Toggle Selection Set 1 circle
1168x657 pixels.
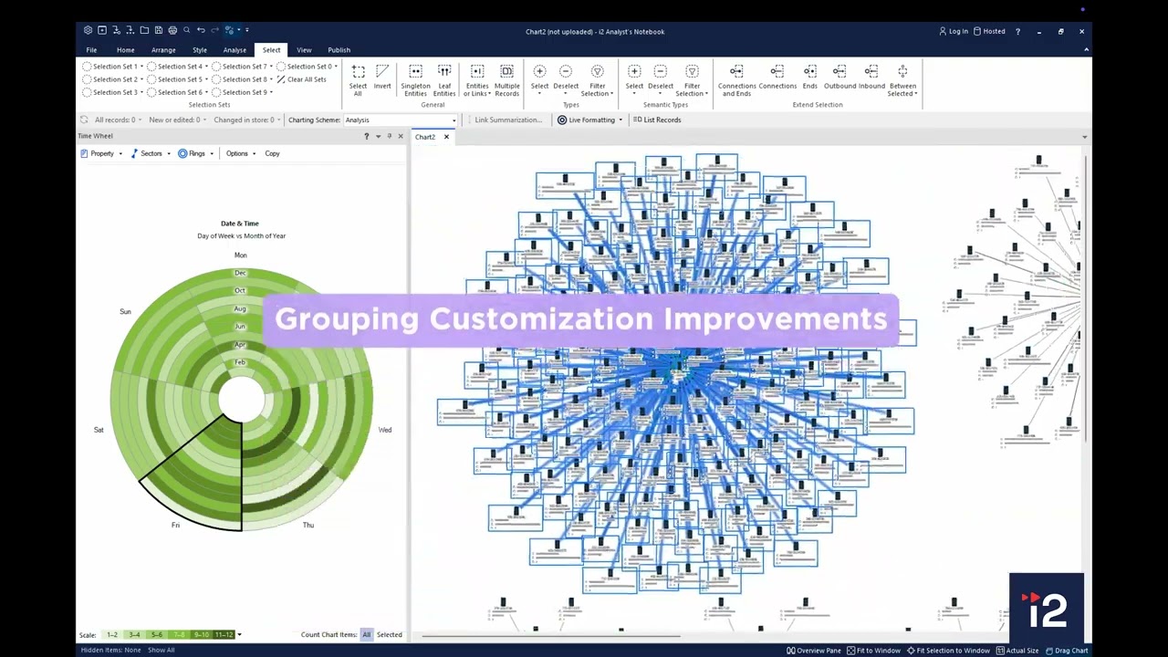[x=87, y=67]
